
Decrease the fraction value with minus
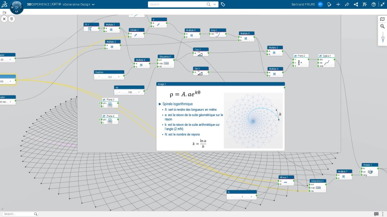(x=99, y=77)
